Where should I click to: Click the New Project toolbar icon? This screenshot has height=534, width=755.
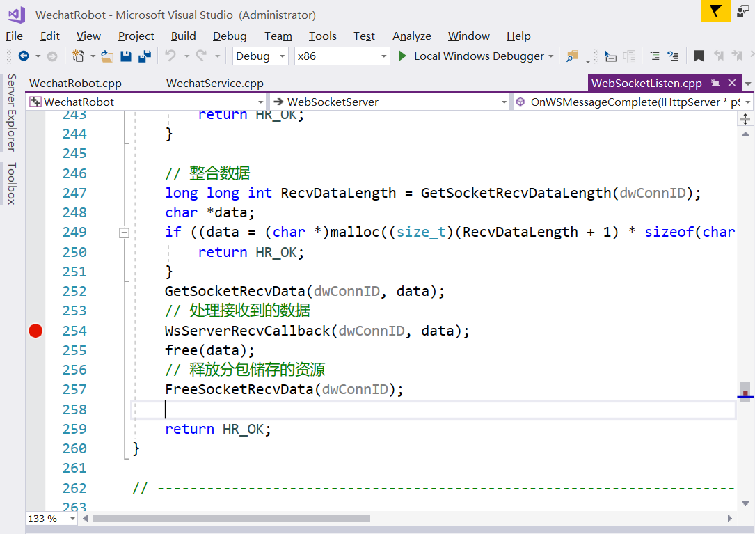[78, 56]
